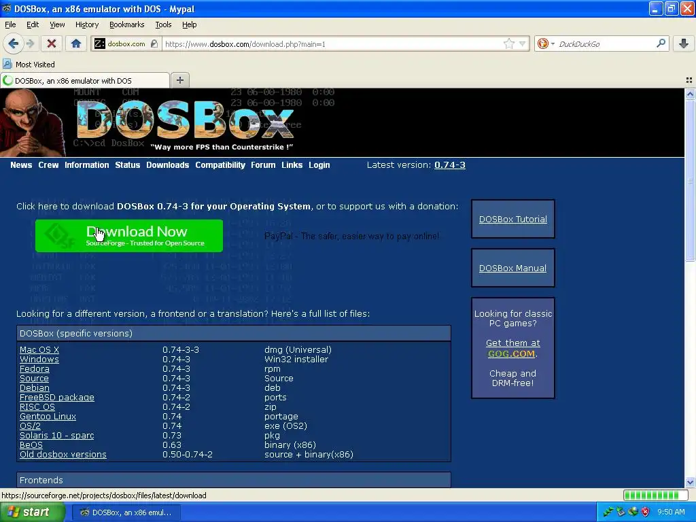Open the Information navigation link
The width and height of the screenshot is (696, 522).
[86, 165]
